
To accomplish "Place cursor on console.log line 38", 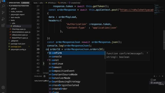I will tap(69, 46).
